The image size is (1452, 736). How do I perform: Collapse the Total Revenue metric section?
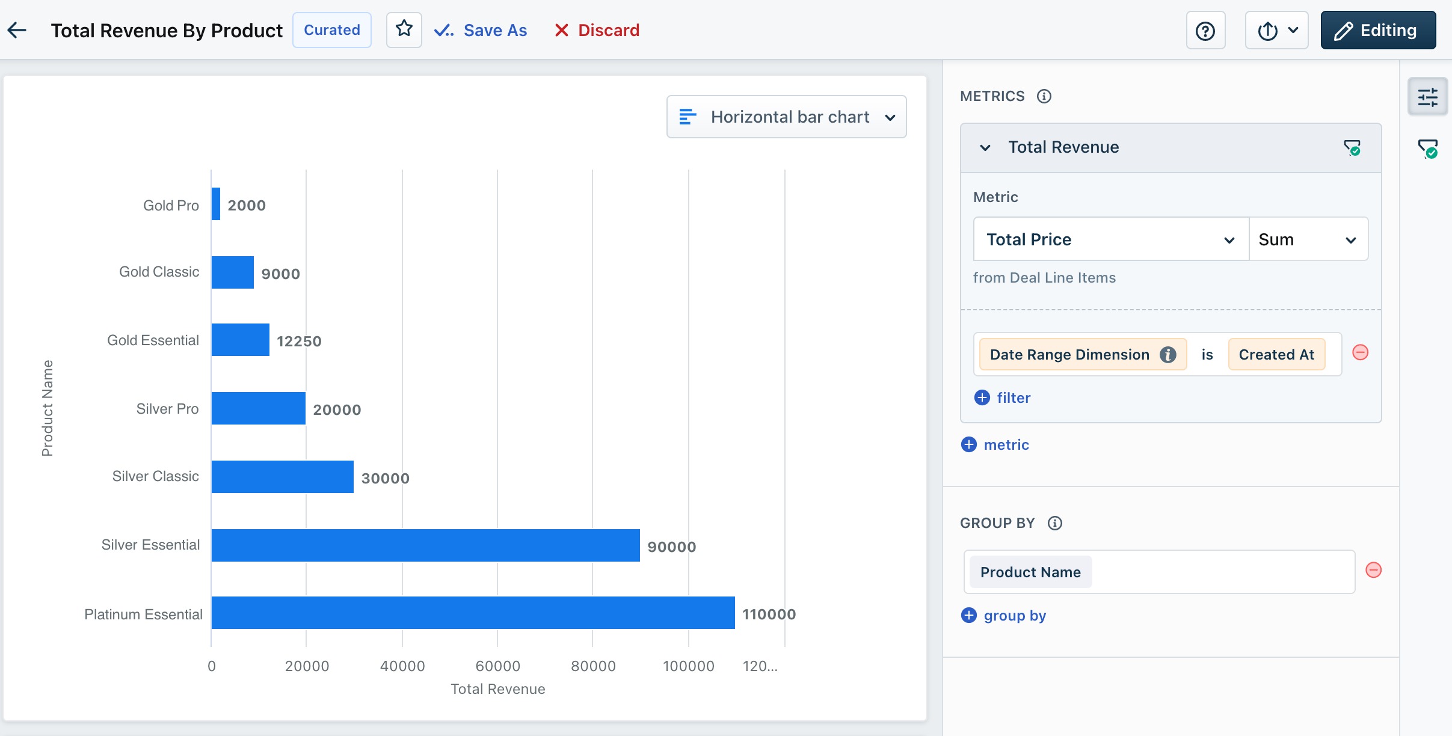(985, 147)
